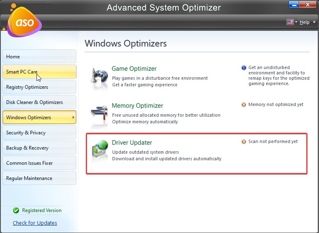
Task: Click 'Update outdated system drivers' text
Action: coord(145,152)
